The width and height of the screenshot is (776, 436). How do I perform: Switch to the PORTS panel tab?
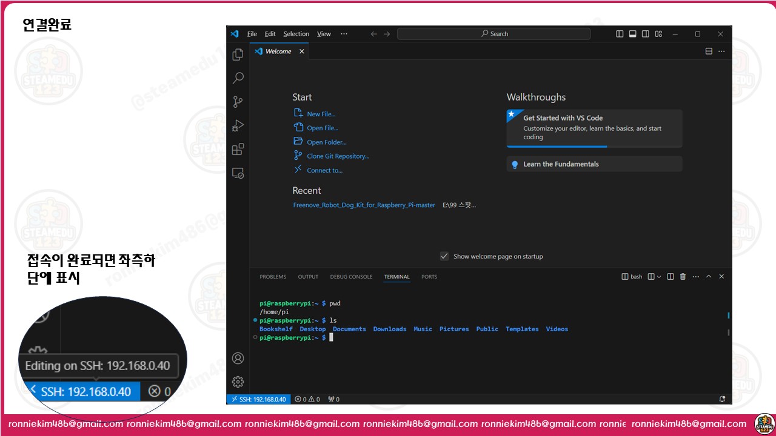point(429,277)
